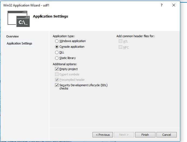Open Application Settings page in sidebar
The height and width of the screenshot is (142, 187).
[x=19, y=43]
